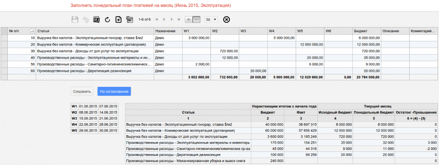Open the rows-per-page dropdown showing 50
Image resolution: width=439 pixels, height=165 pixels.
(211, 19)
